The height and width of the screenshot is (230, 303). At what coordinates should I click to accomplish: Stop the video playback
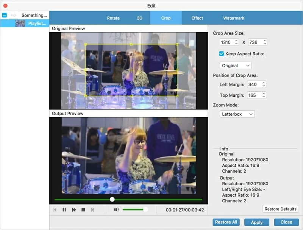[x=83, y=210]
